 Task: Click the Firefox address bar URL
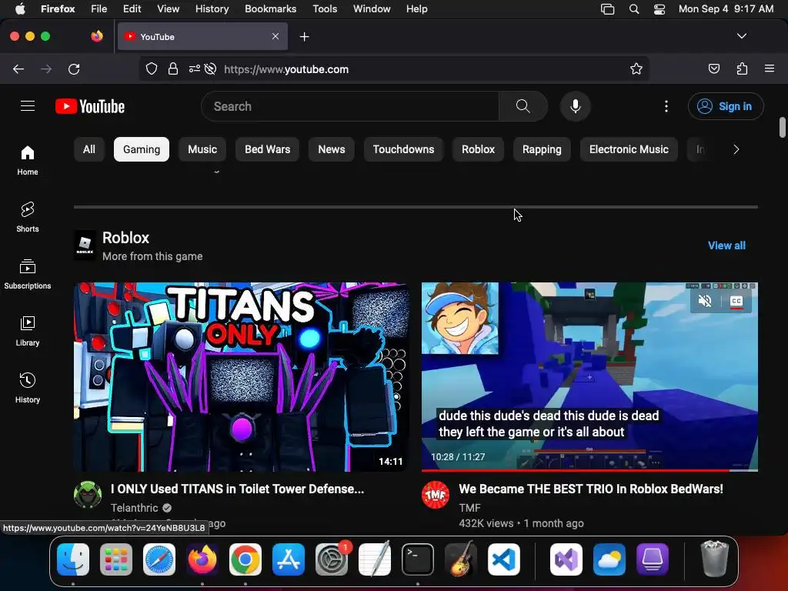tap(286, 69)
